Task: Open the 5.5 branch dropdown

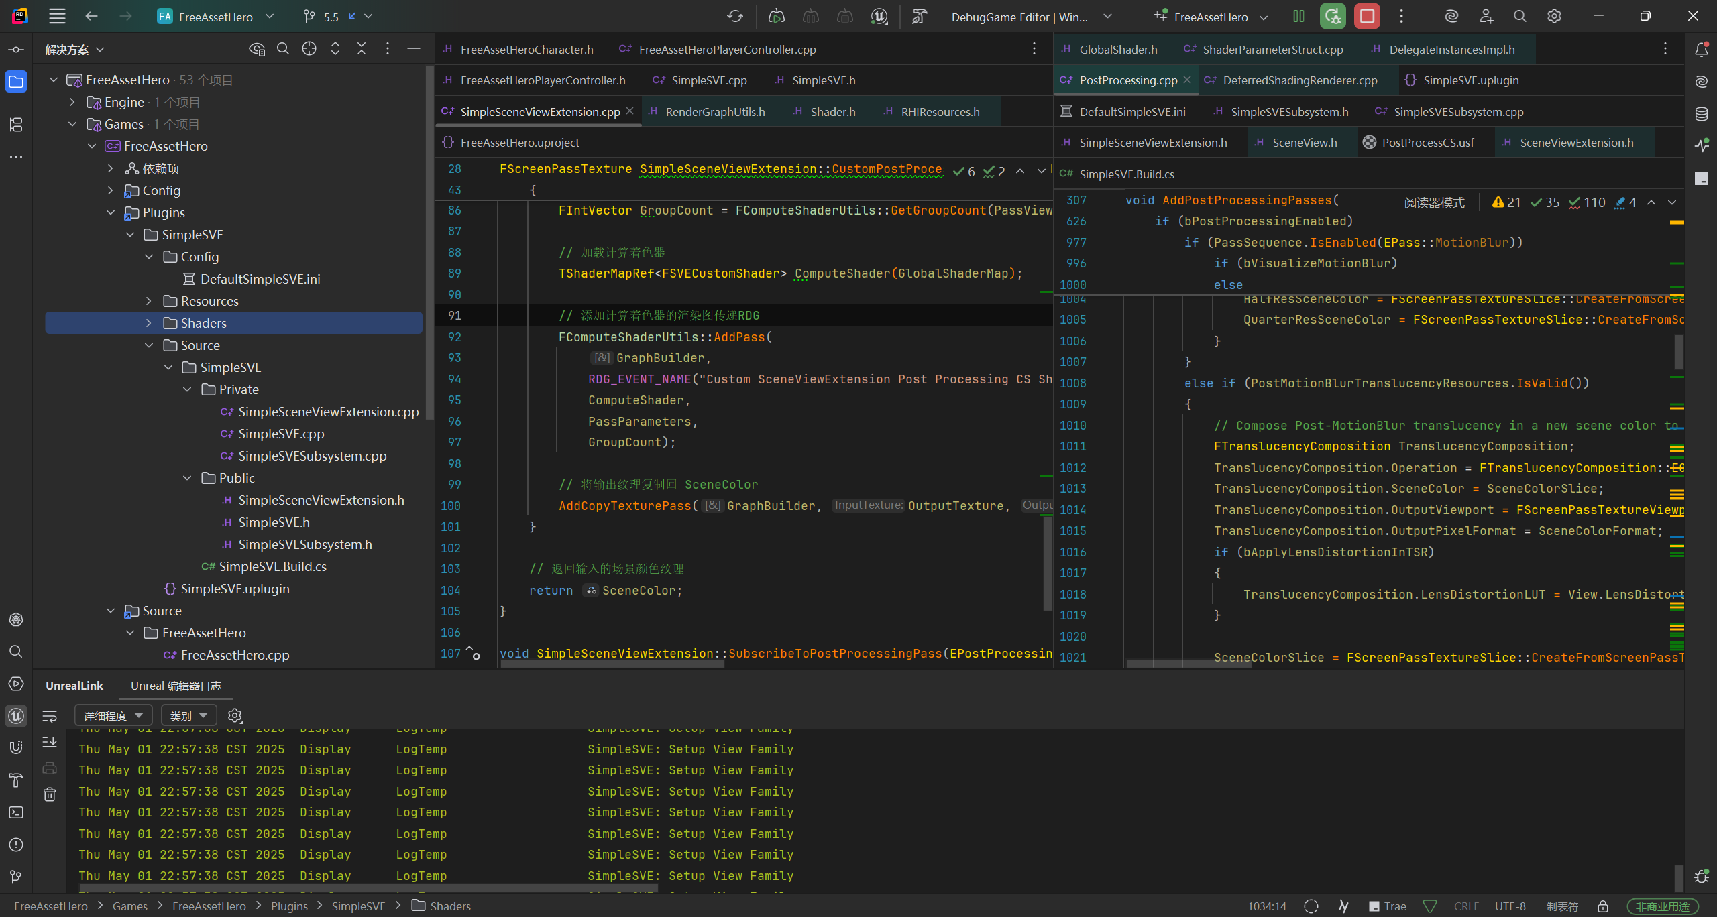Action: (x=337, y=17)
